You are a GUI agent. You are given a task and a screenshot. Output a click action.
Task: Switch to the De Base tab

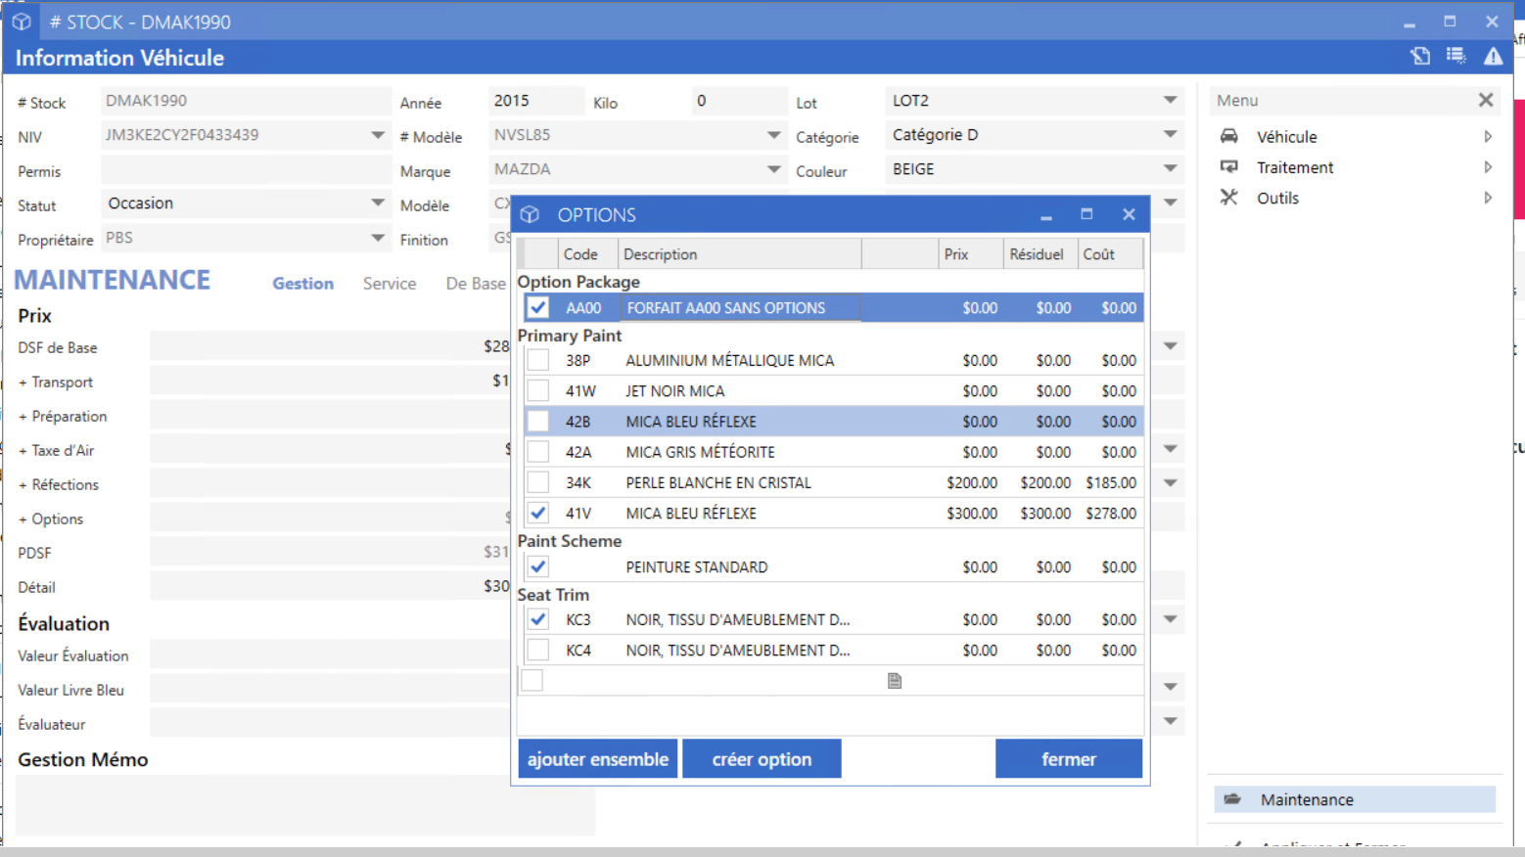[x=476, y=283]
